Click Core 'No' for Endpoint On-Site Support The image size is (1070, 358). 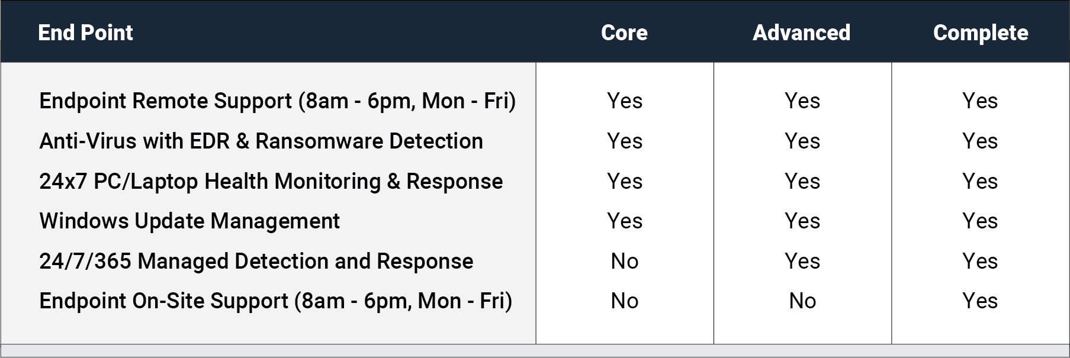point(625,301)
